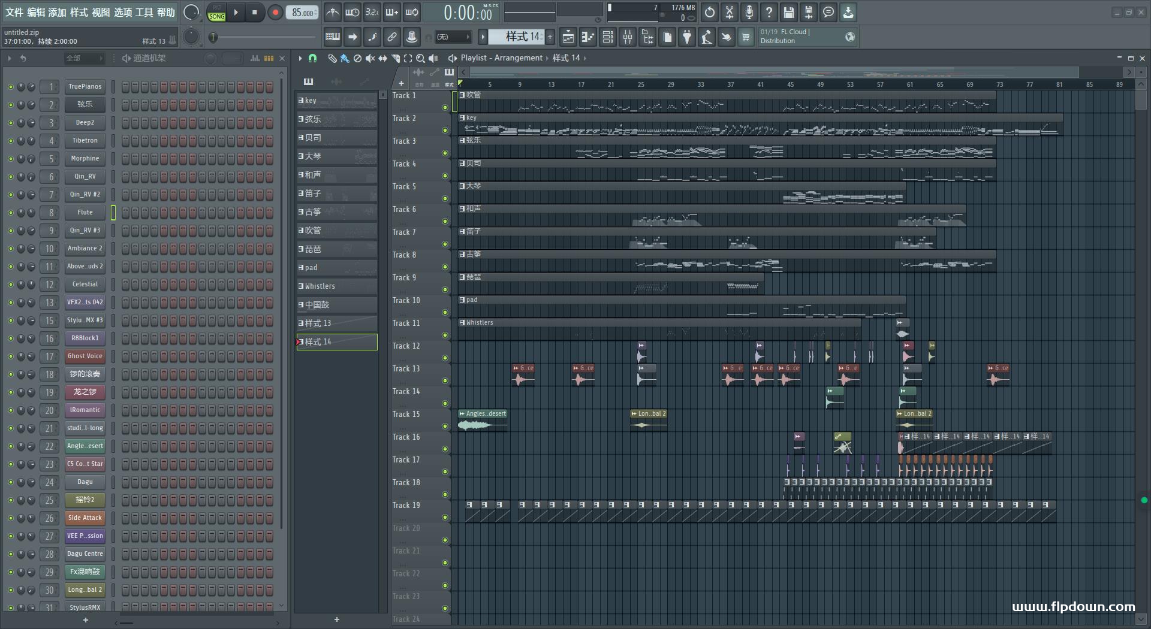
Task: Select the 中国鼓 pattern in picker
Action: tap(337, 305)
